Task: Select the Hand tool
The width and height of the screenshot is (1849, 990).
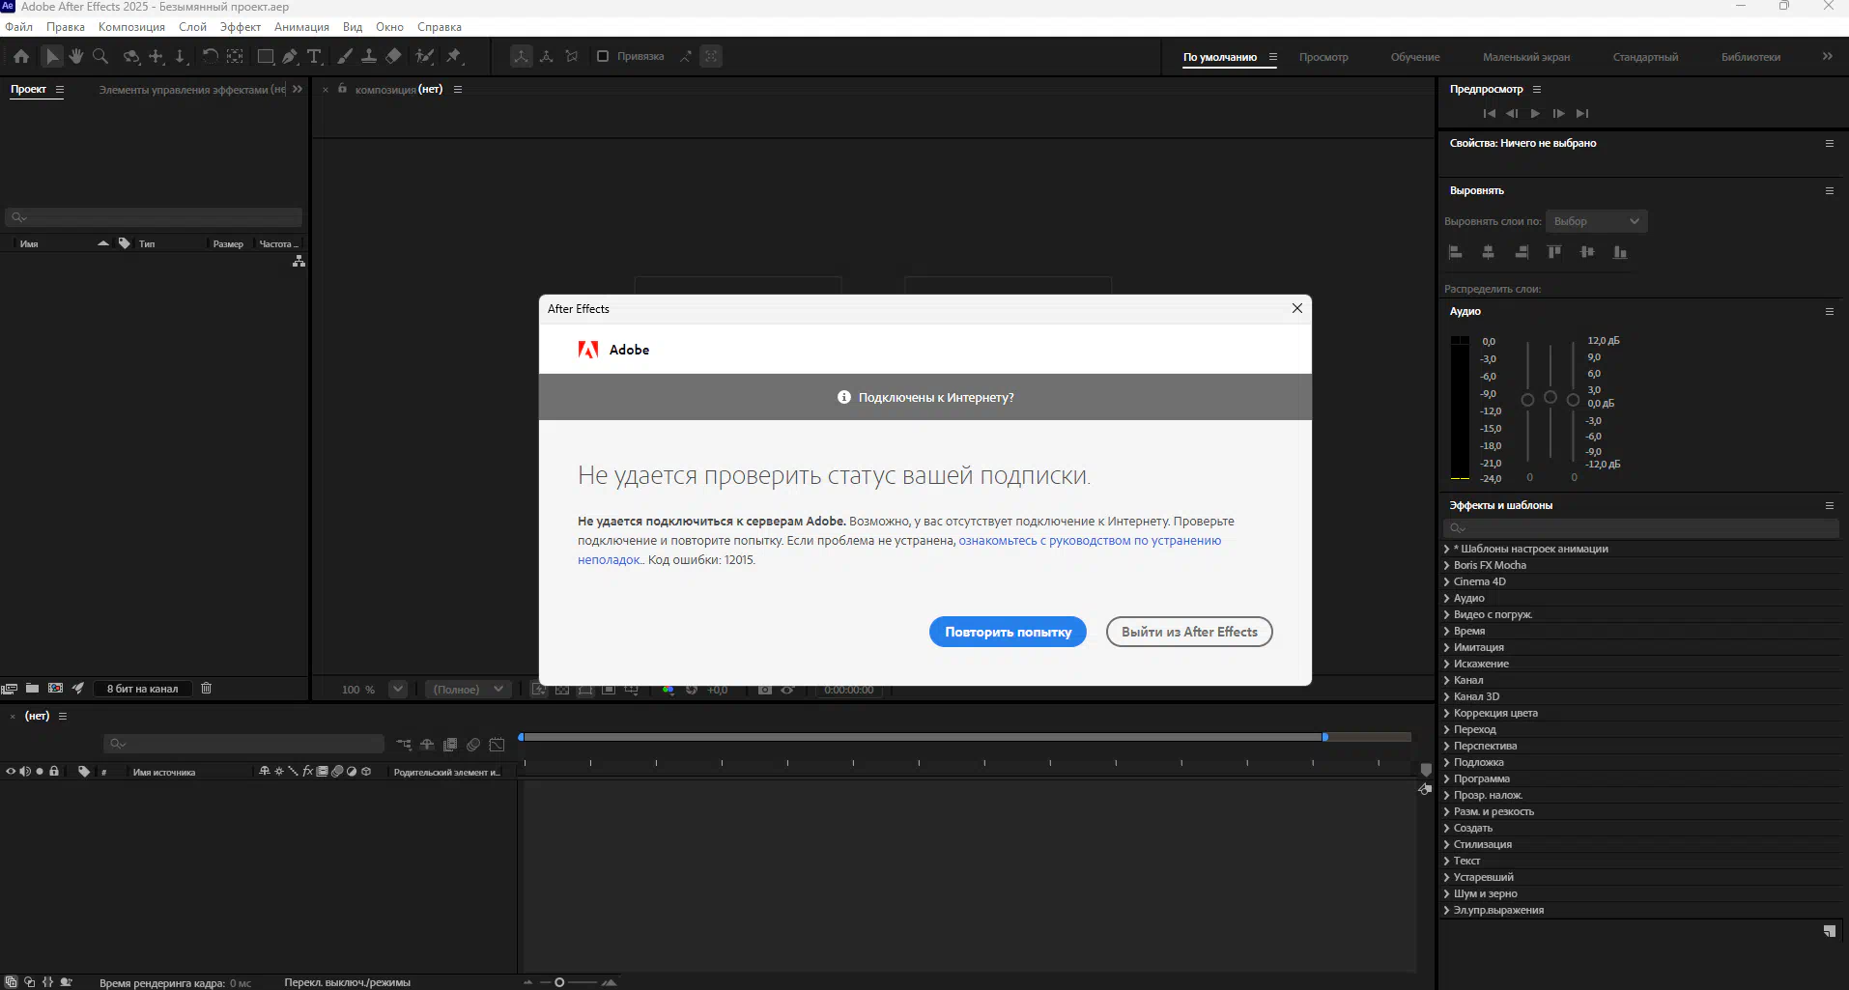Action: pyautogui.click(x=76, y=57)
